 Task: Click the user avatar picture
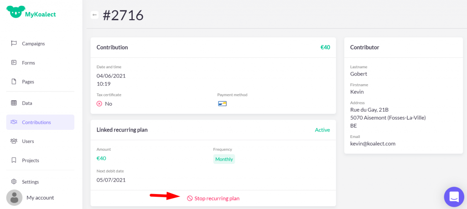[x=14, y=198]
